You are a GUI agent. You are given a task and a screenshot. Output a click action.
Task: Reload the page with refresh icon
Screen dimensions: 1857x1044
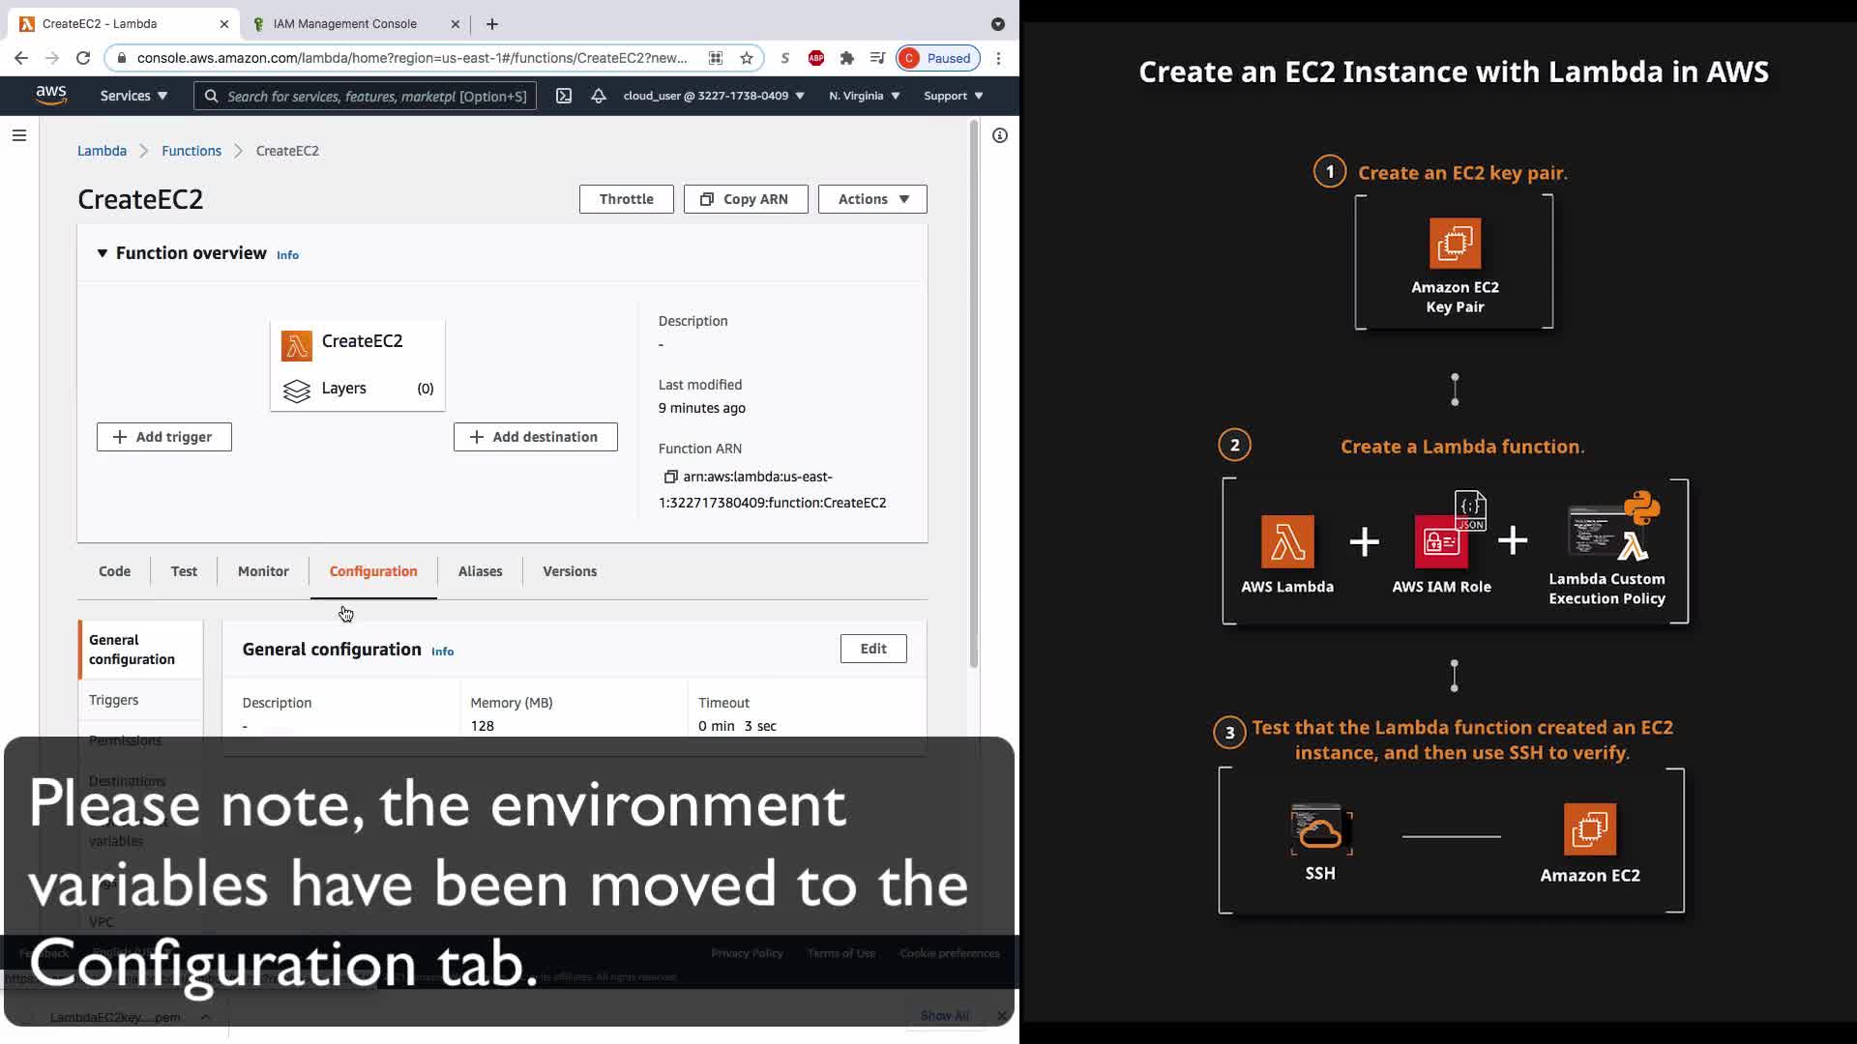click(83, 58)
